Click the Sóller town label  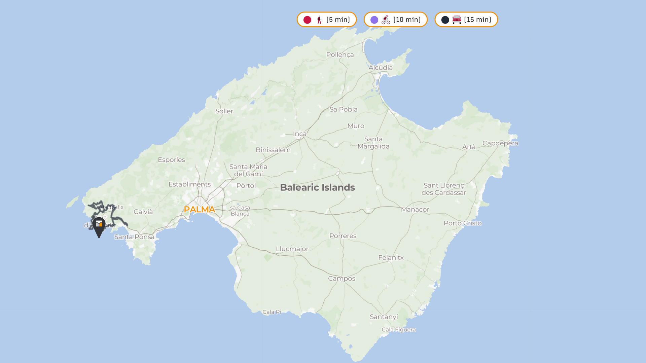click(224, 111)
